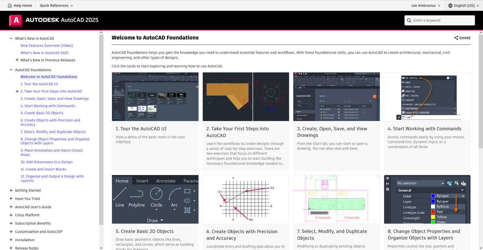The height and width of the screenshot is (250, 483).
Task: Open the Quick References dropdown
Action: point(56,6)
